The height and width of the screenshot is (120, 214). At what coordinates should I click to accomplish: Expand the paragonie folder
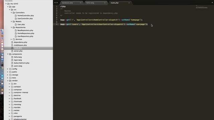click(x=10, y=116)
